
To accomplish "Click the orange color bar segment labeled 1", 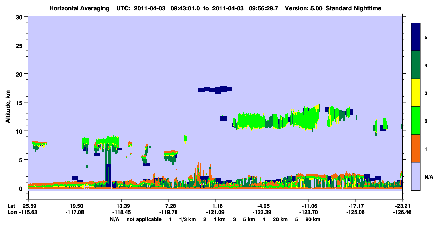I will click(416, 148).
